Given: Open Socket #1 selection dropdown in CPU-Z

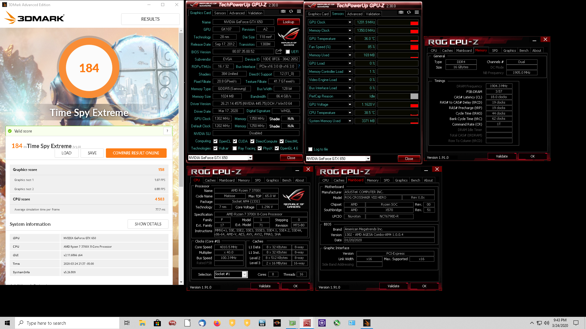Looking at the screenshot, I should [x=244, y=274].
